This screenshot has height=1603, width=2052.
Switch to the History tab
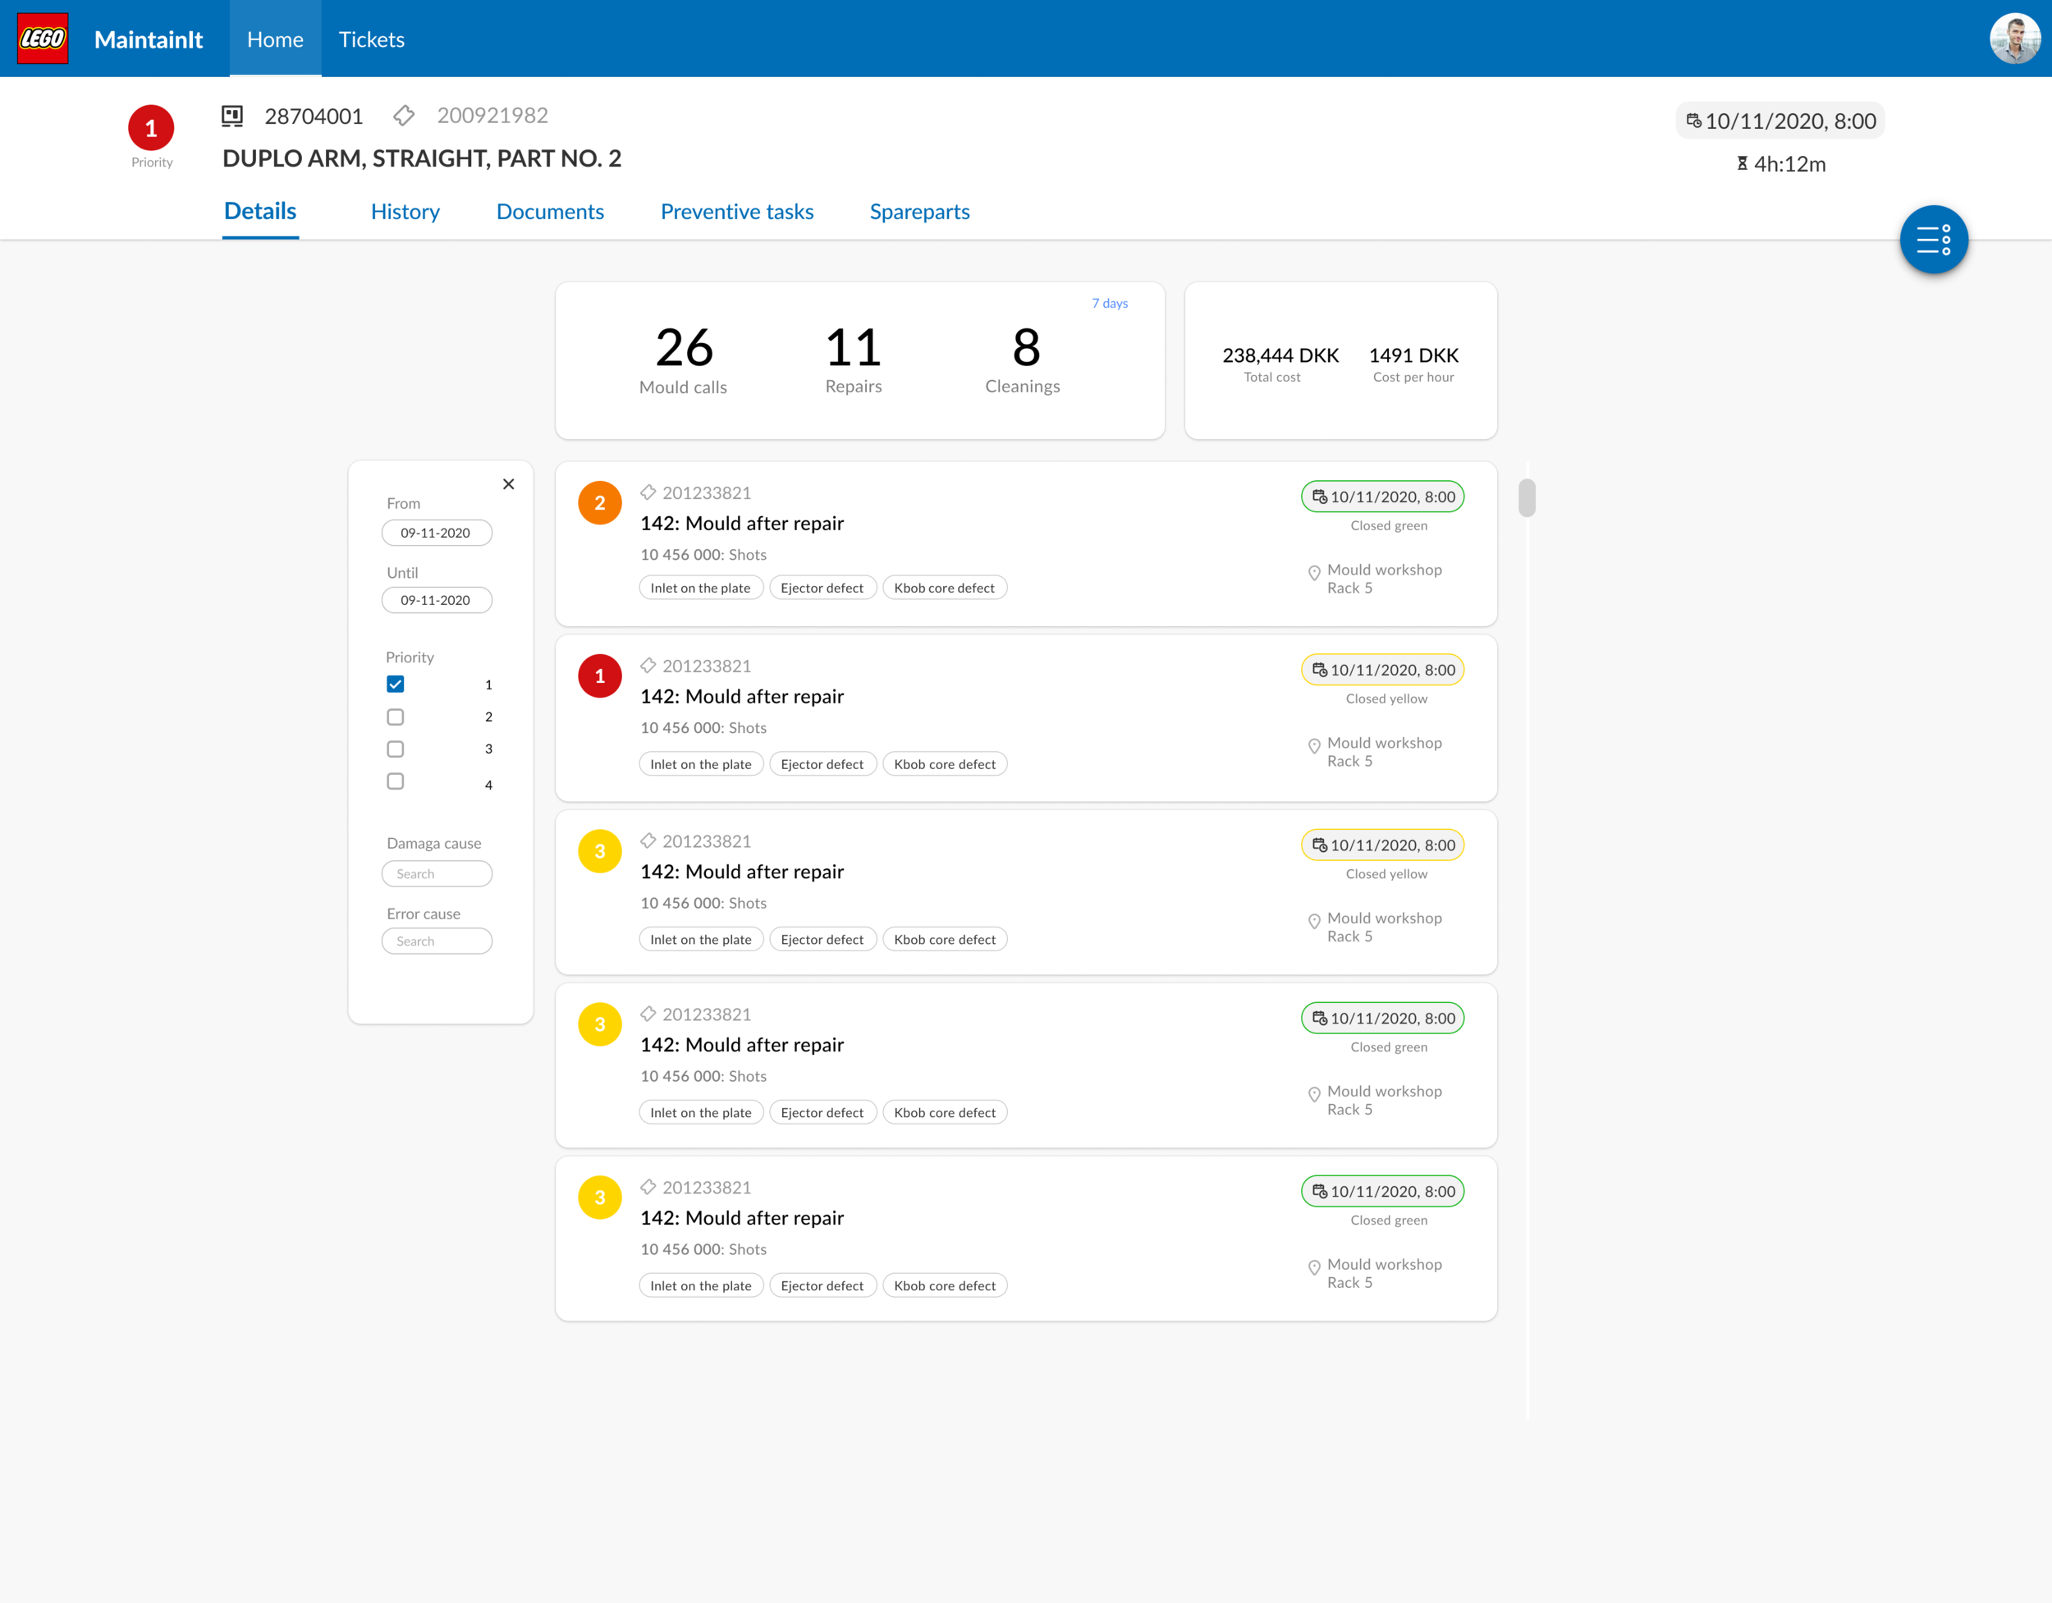(x=405, y=212)
